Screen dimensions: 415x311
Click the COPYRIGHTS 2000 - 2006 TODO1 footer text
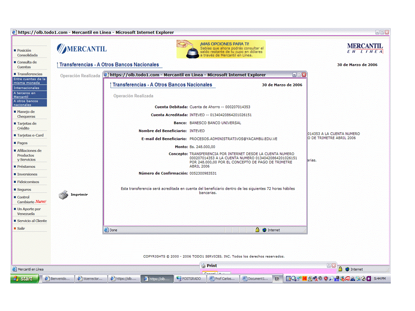214,257
